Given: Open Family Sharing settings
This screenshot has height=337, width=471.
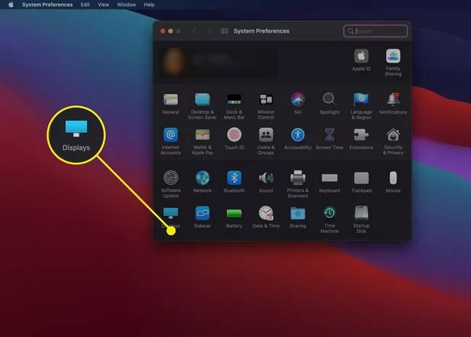Looking at the screenshot, I should (x=393, y=63).
